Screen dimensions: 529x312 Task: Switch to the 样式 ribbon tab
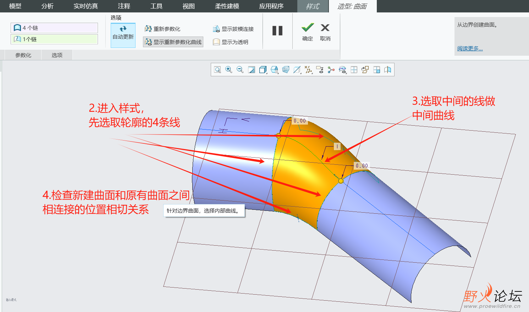point(313,6)
